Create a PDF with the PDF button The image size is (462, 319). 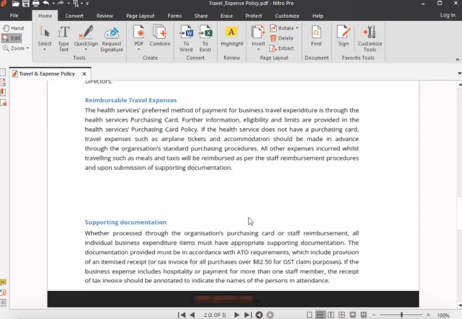pos(139,38)
